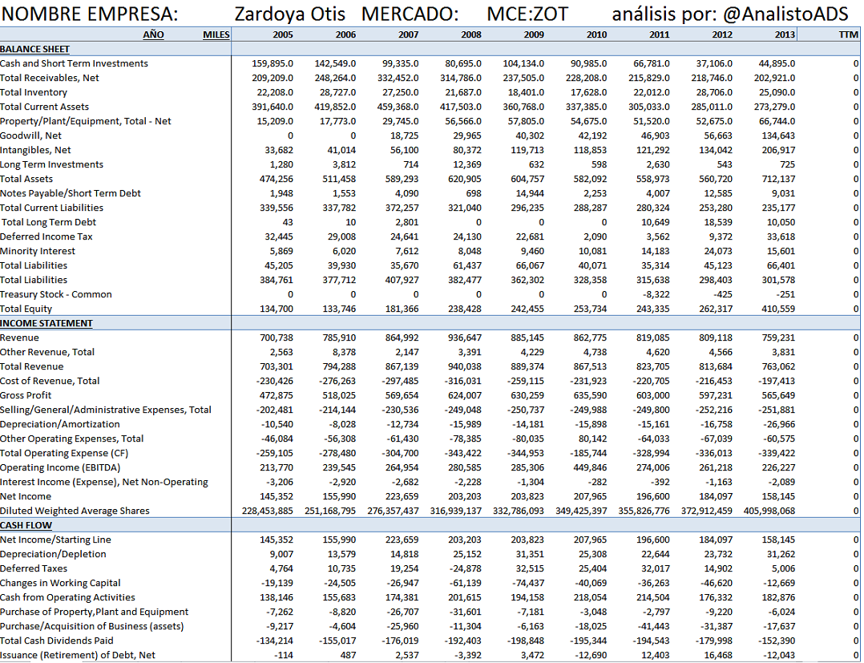Select the Gross Profit row label
Image resolution: width=864 pixels, height=663 pixels.
tap(26, 395)
